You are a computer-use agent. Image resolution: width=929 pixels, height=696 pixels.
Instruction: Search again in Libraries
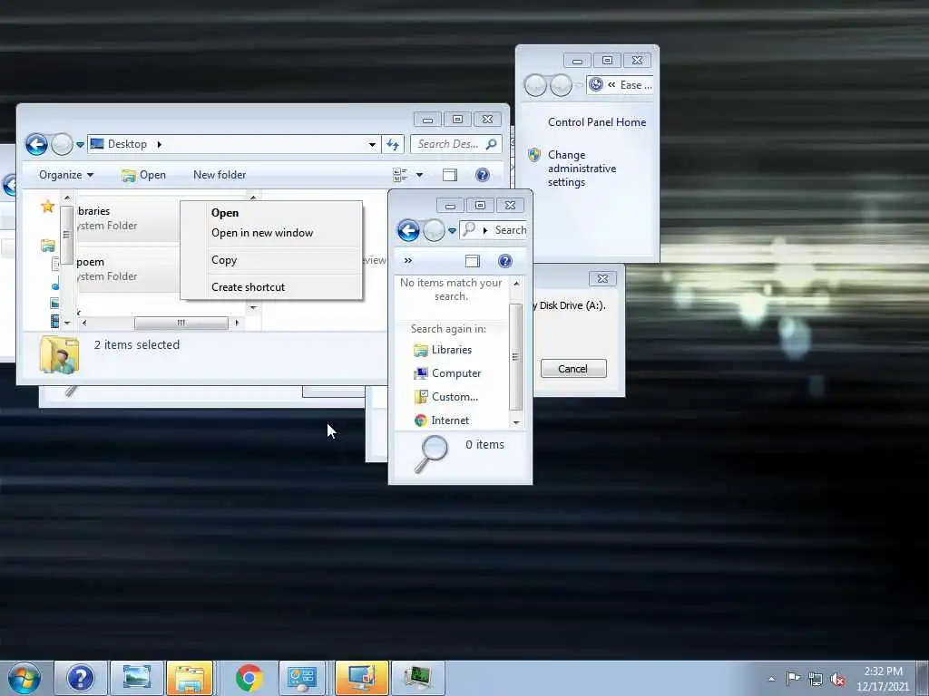(x=443, y=350)
